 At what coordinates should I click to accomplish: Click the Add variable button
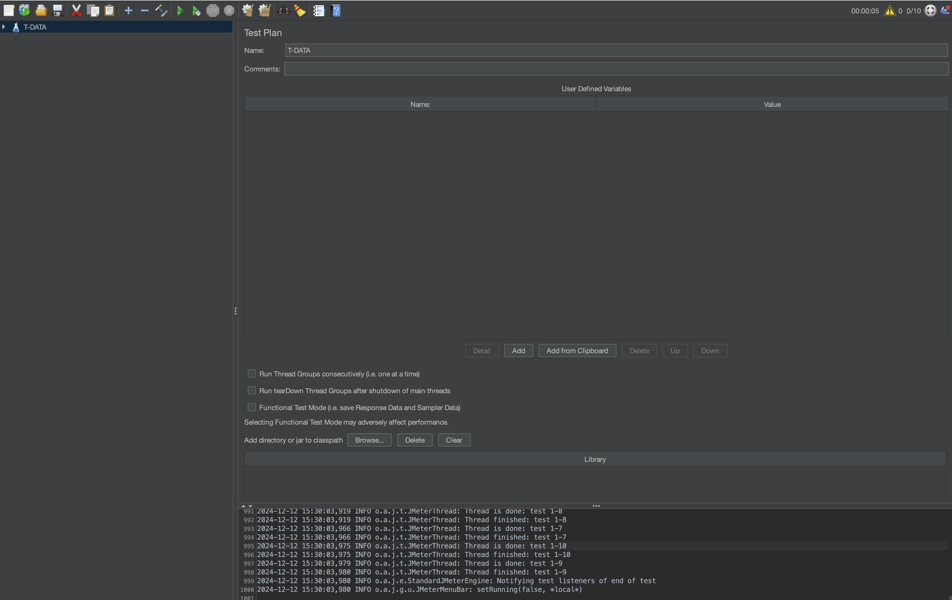518,351
